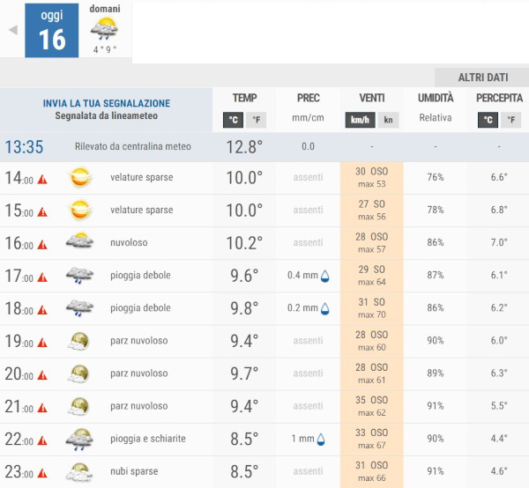Image resolution: width=529 pixels, height=488 pixels.
Task: Click the 30 OSO wind cell at 14:00
Action: point(371,178)
